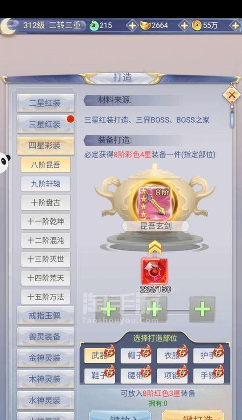
Task: Expand the 三星红装 category
Action: coord(45,125)
